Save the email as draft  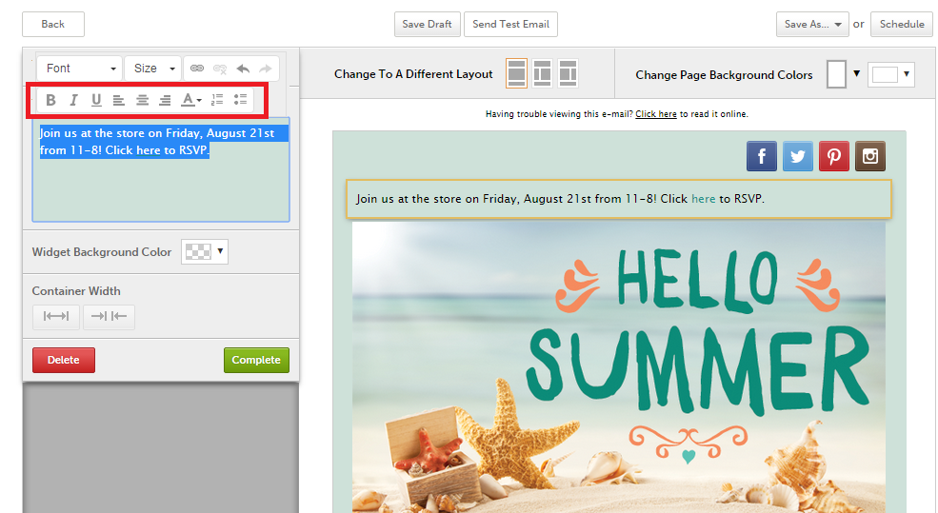pos(428,25)
